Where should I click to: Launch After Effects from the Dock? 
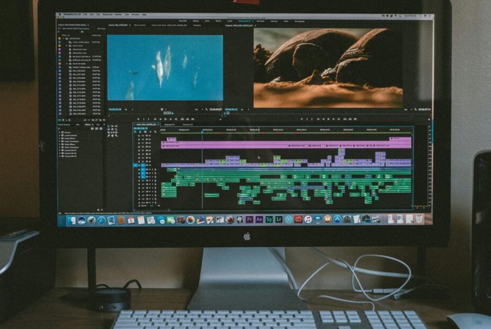259,219
